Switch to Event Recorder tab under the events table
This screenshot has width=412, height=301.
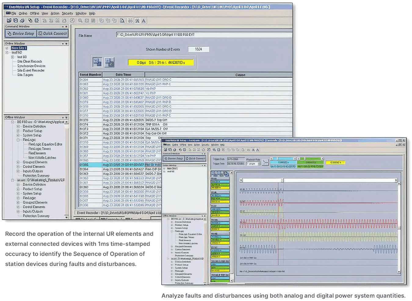click(118, 213)
